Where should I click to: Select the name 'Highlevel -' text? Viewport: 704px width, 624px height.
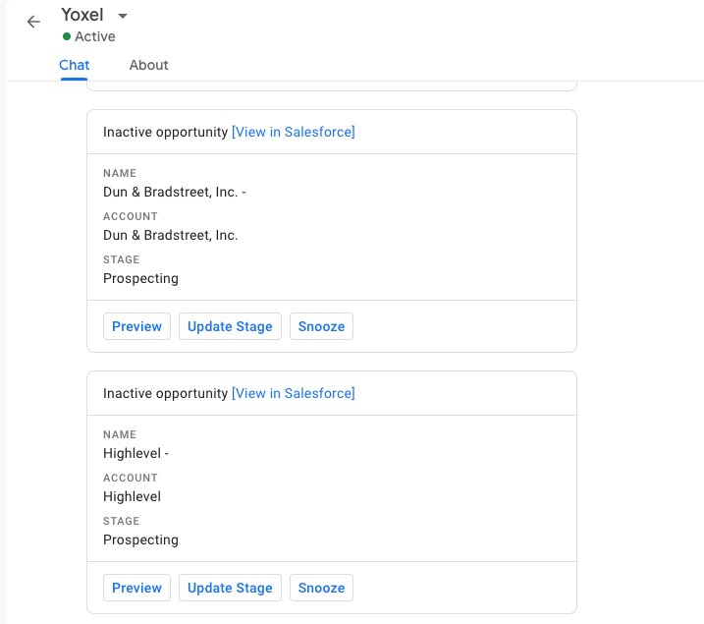pyautogui.click(x=136, y=453)
